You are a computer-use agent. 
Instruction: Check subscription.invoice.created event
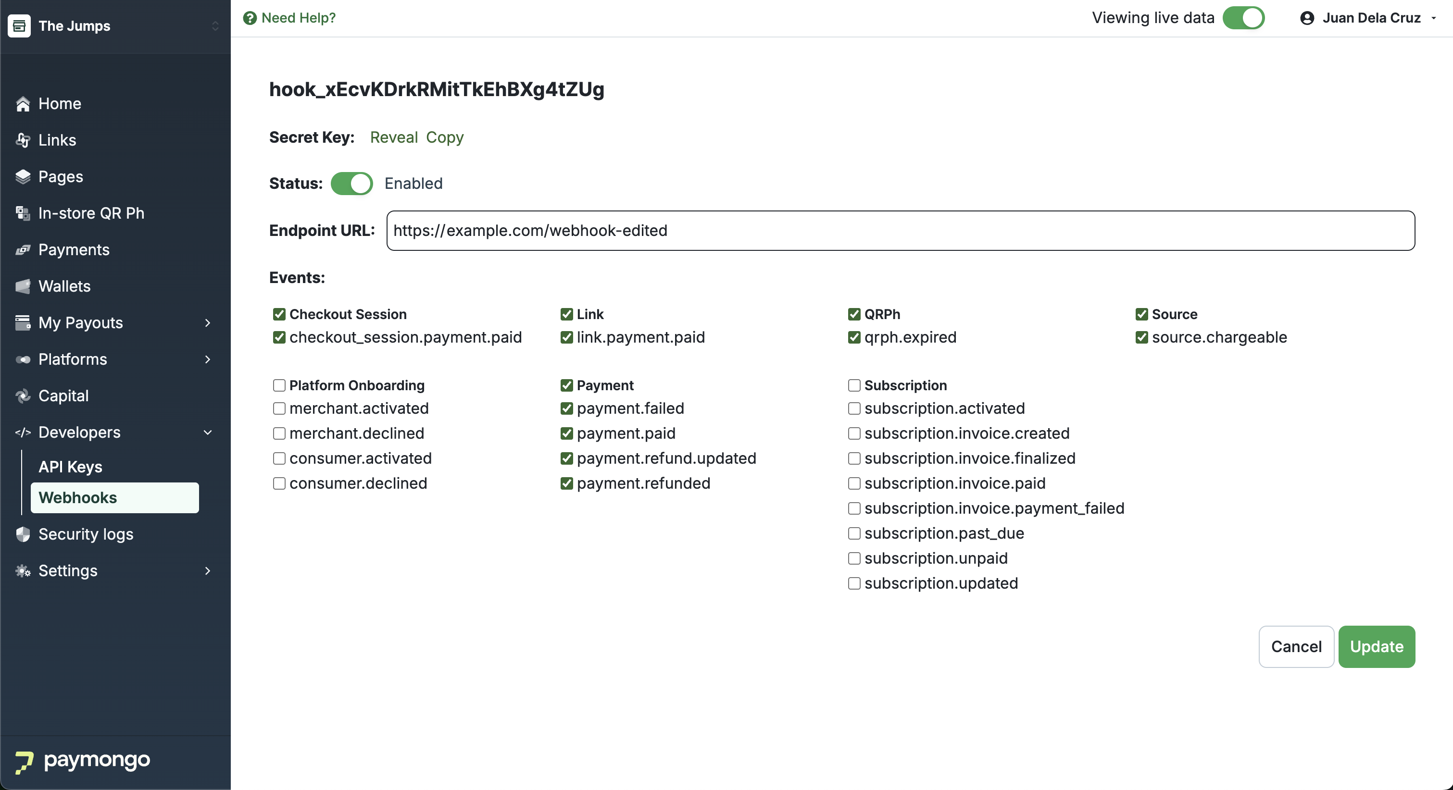[854, 433]
